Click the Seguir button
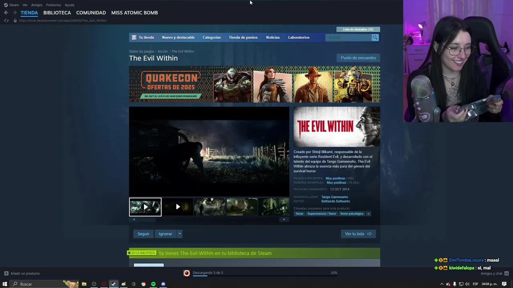The height and width of the screenshot is (288, 513). pos(143,234)
